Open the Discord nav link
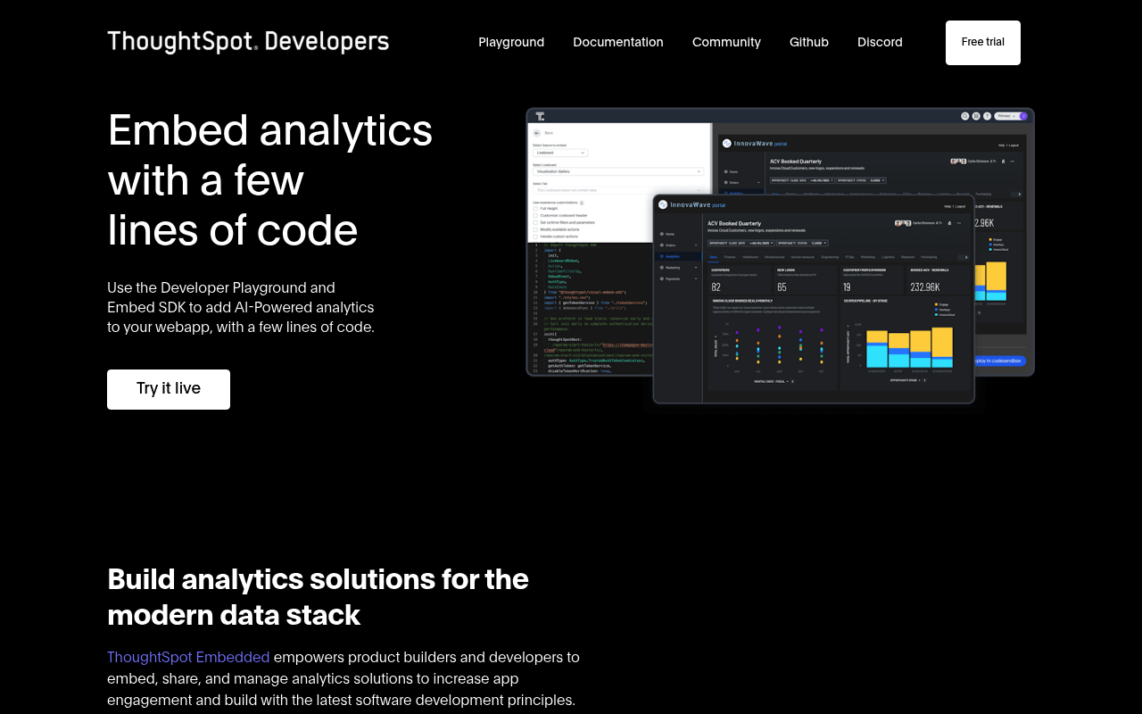 tap(880, 42)
